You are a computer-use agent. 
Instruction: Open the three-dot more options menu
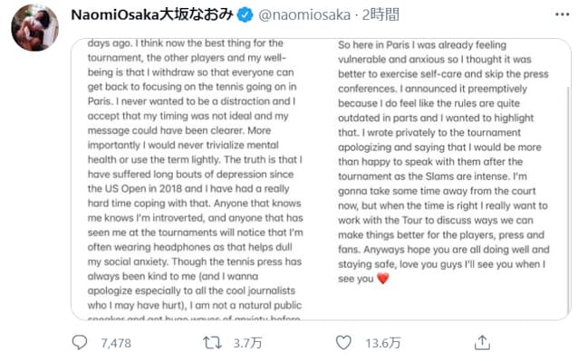pyautogui.click(x=563, y=14)
